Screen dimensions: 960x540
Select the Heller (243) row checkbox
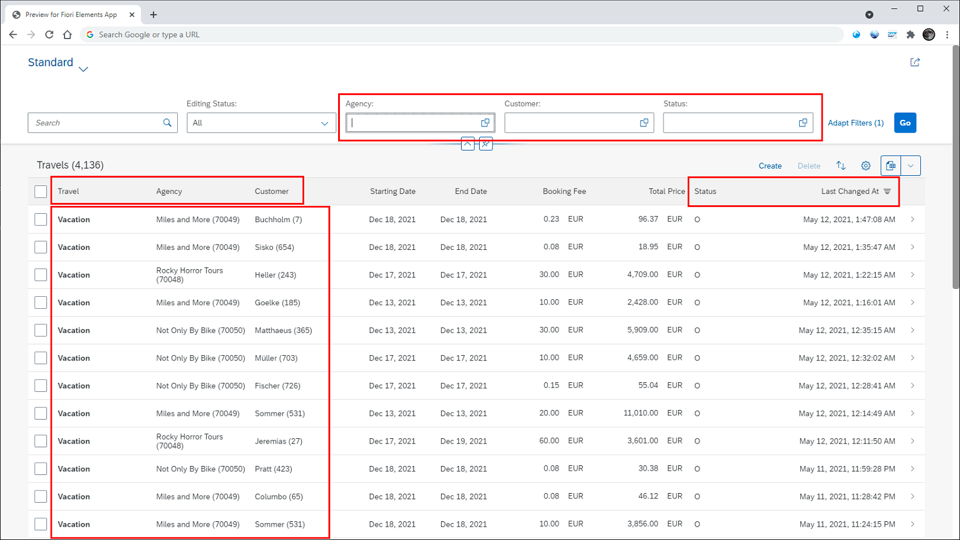tap(40, 275)
